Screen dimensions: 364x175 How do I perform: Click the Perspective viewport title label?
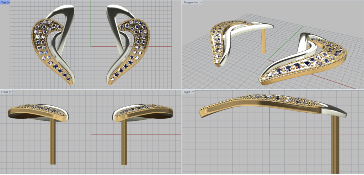click(191, 2)
